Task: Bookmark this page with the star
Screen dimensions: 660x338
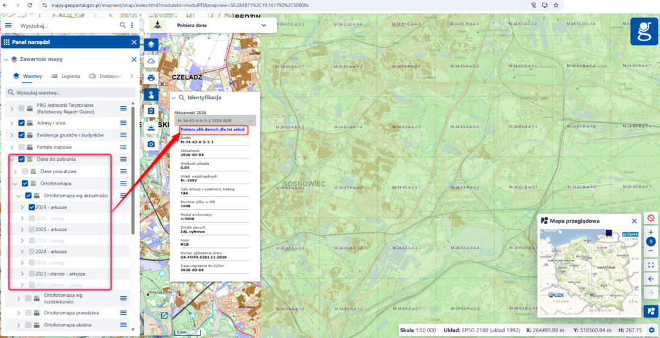Action: coord(556,5)
